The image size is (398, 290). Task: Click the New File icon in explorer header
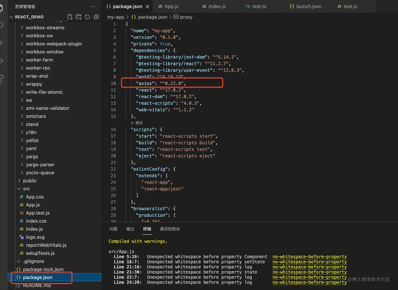coord(70,17)
